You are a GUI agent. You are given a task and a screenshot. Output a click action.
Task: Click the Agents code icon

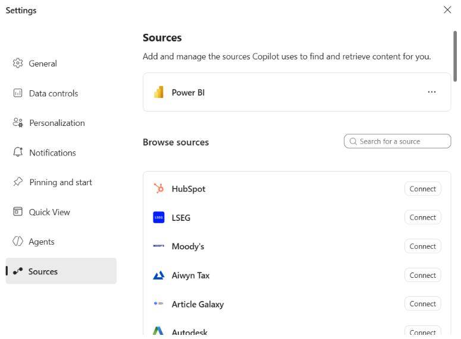(x=18, y=241)
